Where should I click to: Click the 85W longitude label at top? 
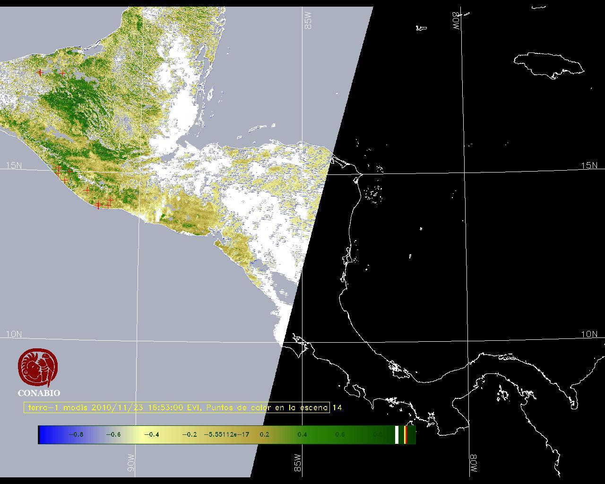click(308, 21)
